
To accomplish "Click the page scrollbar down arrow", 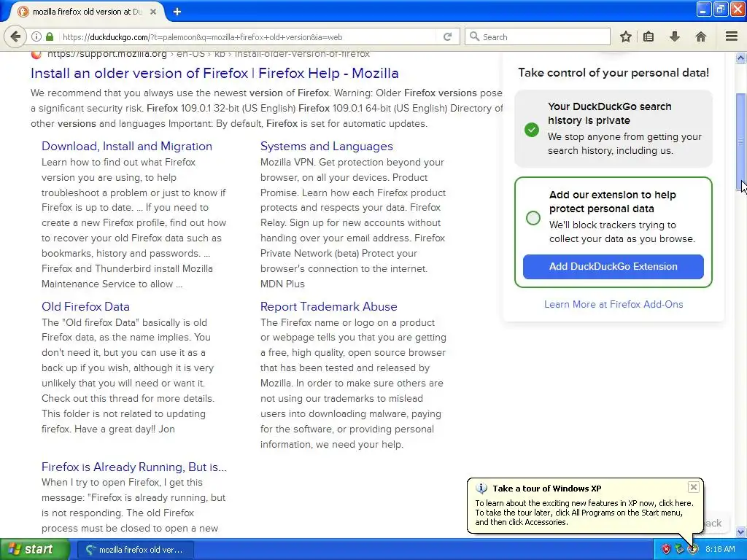I will [741, 532].
